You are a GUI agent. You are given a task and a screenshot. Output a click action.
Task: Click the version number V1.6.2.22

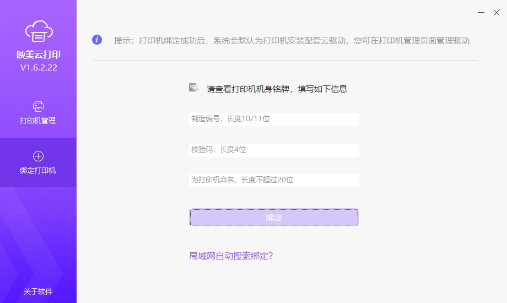point(38,68)
